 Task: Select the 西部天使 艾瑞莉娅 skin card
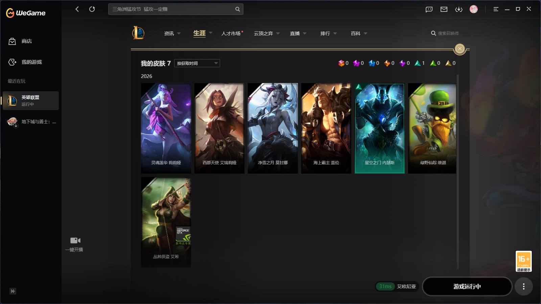pyautogui.click(x=219, y=128)
